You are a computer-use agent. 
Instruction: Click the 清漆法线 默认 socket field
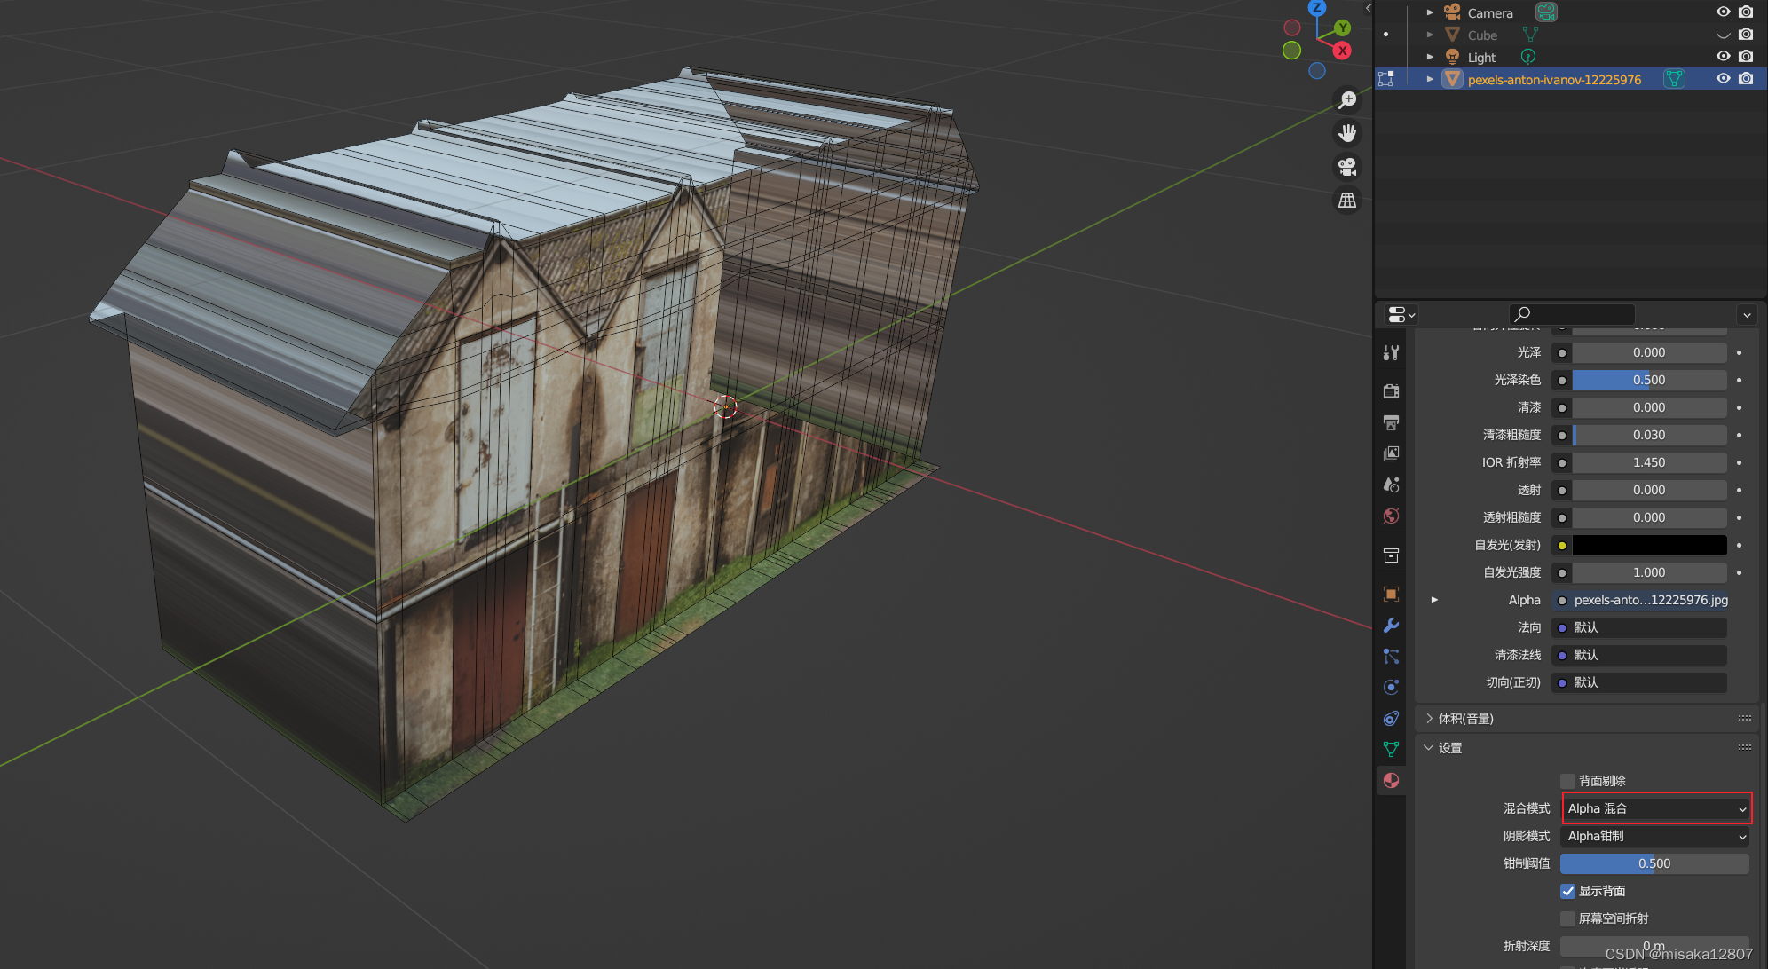pos(1640,655)
